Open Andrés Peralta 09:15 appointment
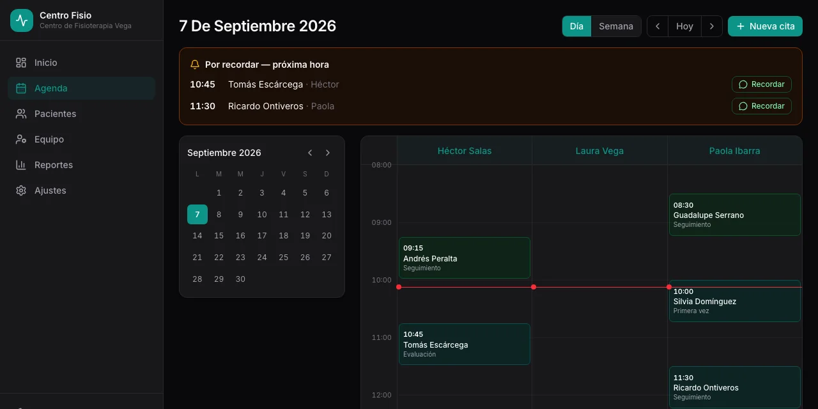 (465, 258)
